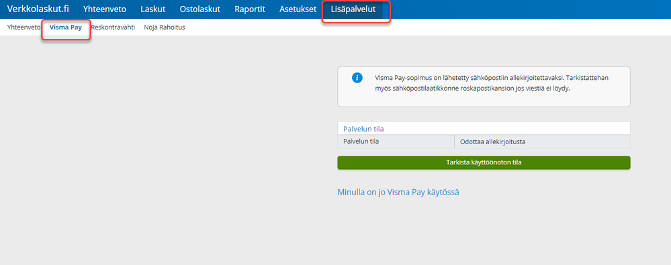Open the Raportit menu
Viewport: 671px width, 265px height.
(250, 9)
